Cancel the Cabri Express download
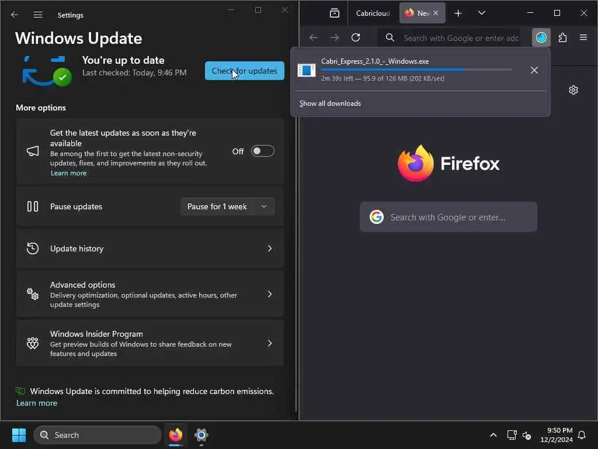598x449 pixels. coord(534,70)
